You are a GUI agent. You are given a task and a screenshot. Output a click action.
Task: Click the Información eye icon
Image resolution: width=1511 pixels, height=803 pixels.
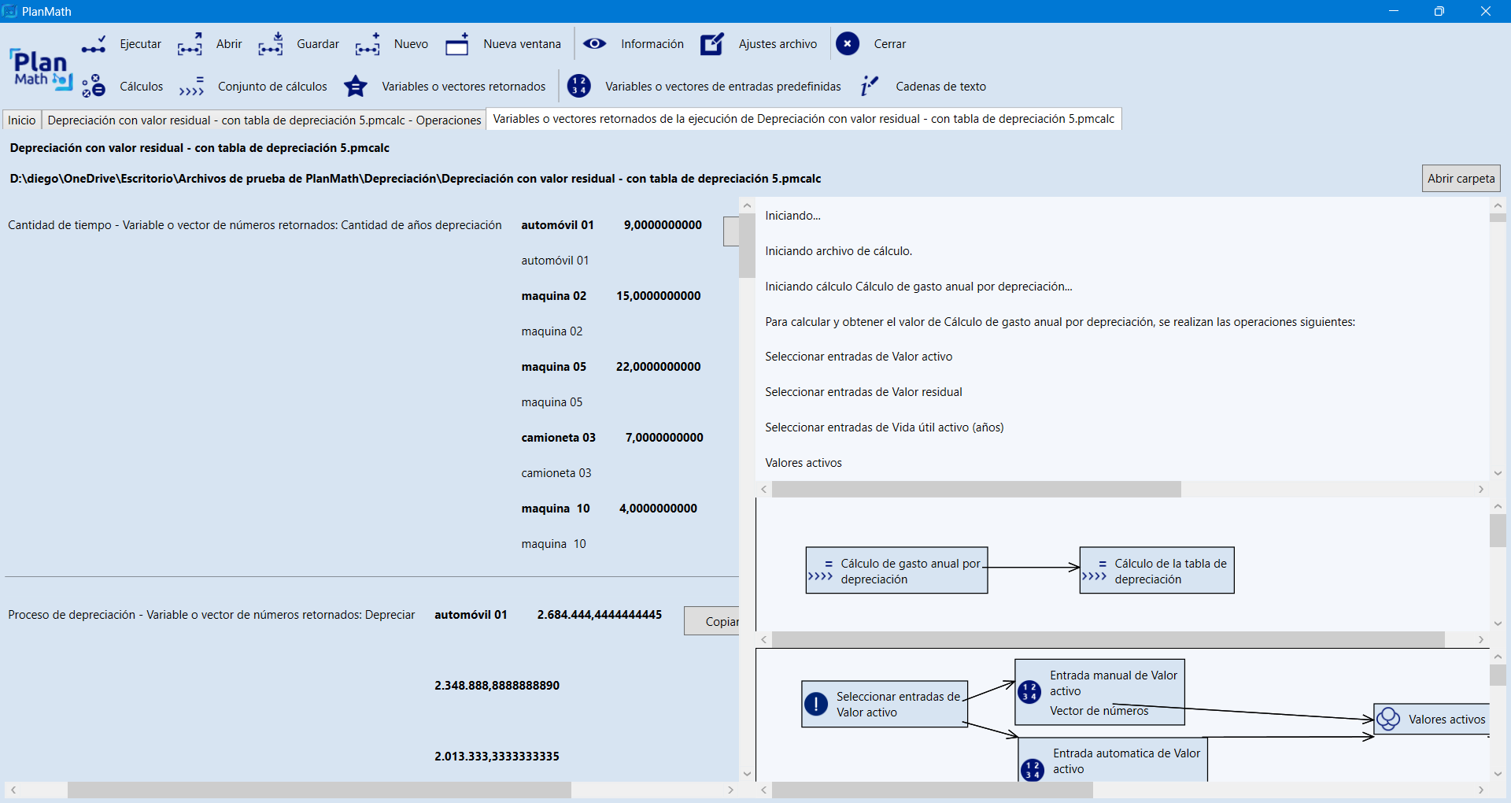(x=594, y=44)
